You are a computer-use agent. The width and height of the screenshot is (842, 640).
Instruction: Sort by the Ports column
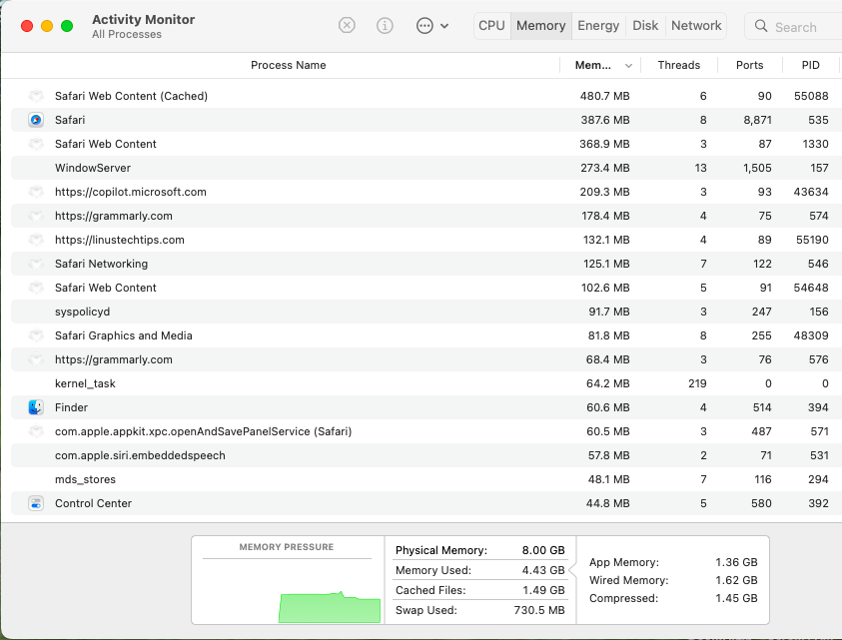click(749, 65)
